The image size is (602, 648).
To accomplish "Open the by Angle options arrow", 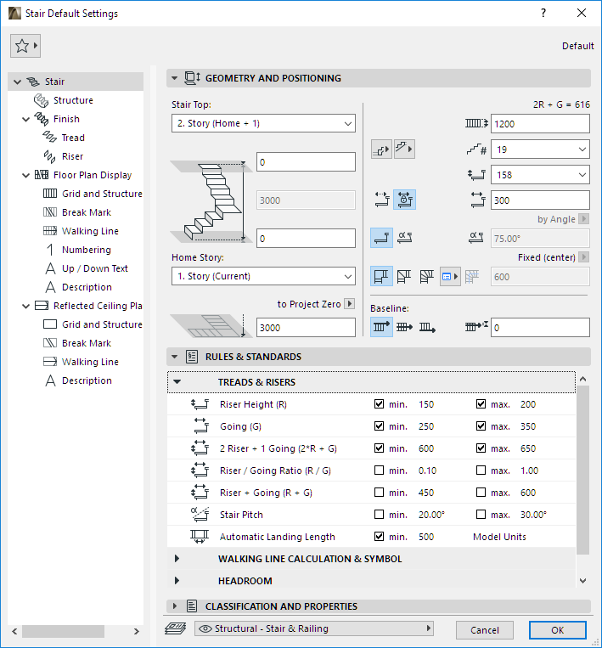I will tap(583, 219).
